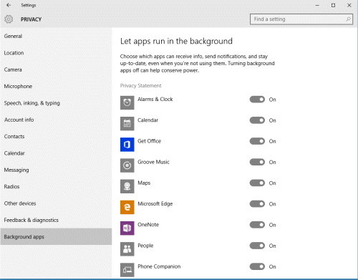Open the Location privacy section

tap(56, 53)
